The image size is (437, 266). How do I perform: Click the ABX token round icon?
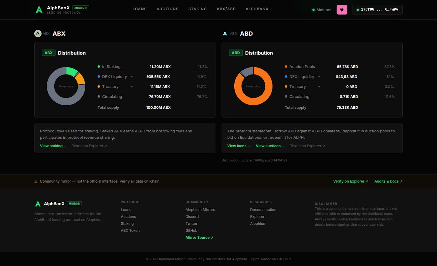[38, 34]
